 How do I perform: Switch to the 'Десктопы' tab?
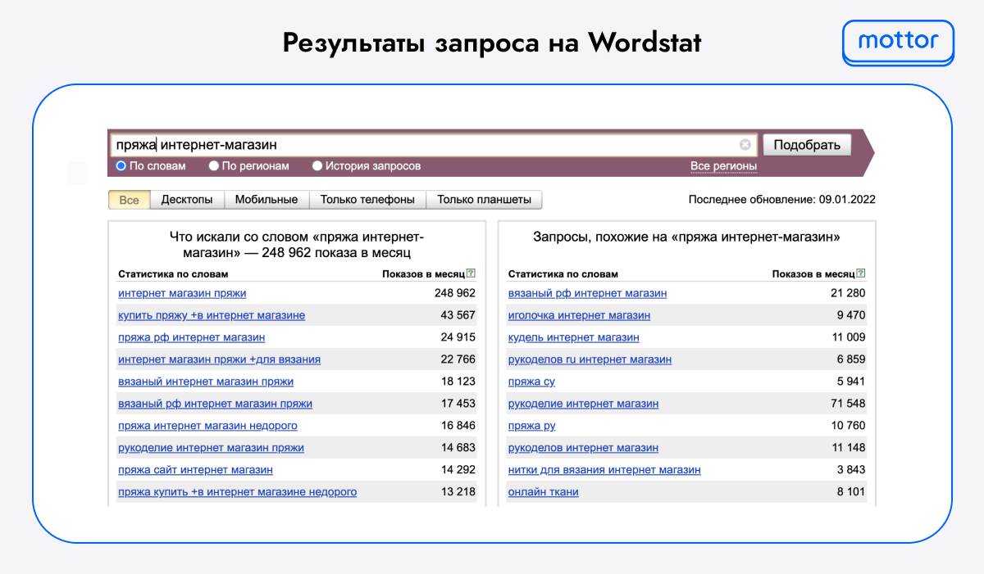[187, 200]
